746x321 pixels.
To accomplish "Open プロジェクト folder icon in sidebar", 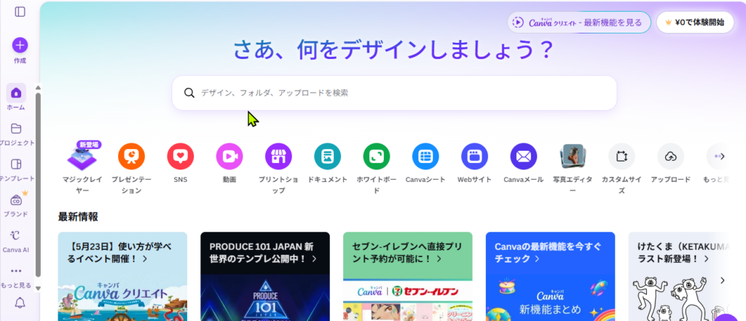I will pos(16,128).
